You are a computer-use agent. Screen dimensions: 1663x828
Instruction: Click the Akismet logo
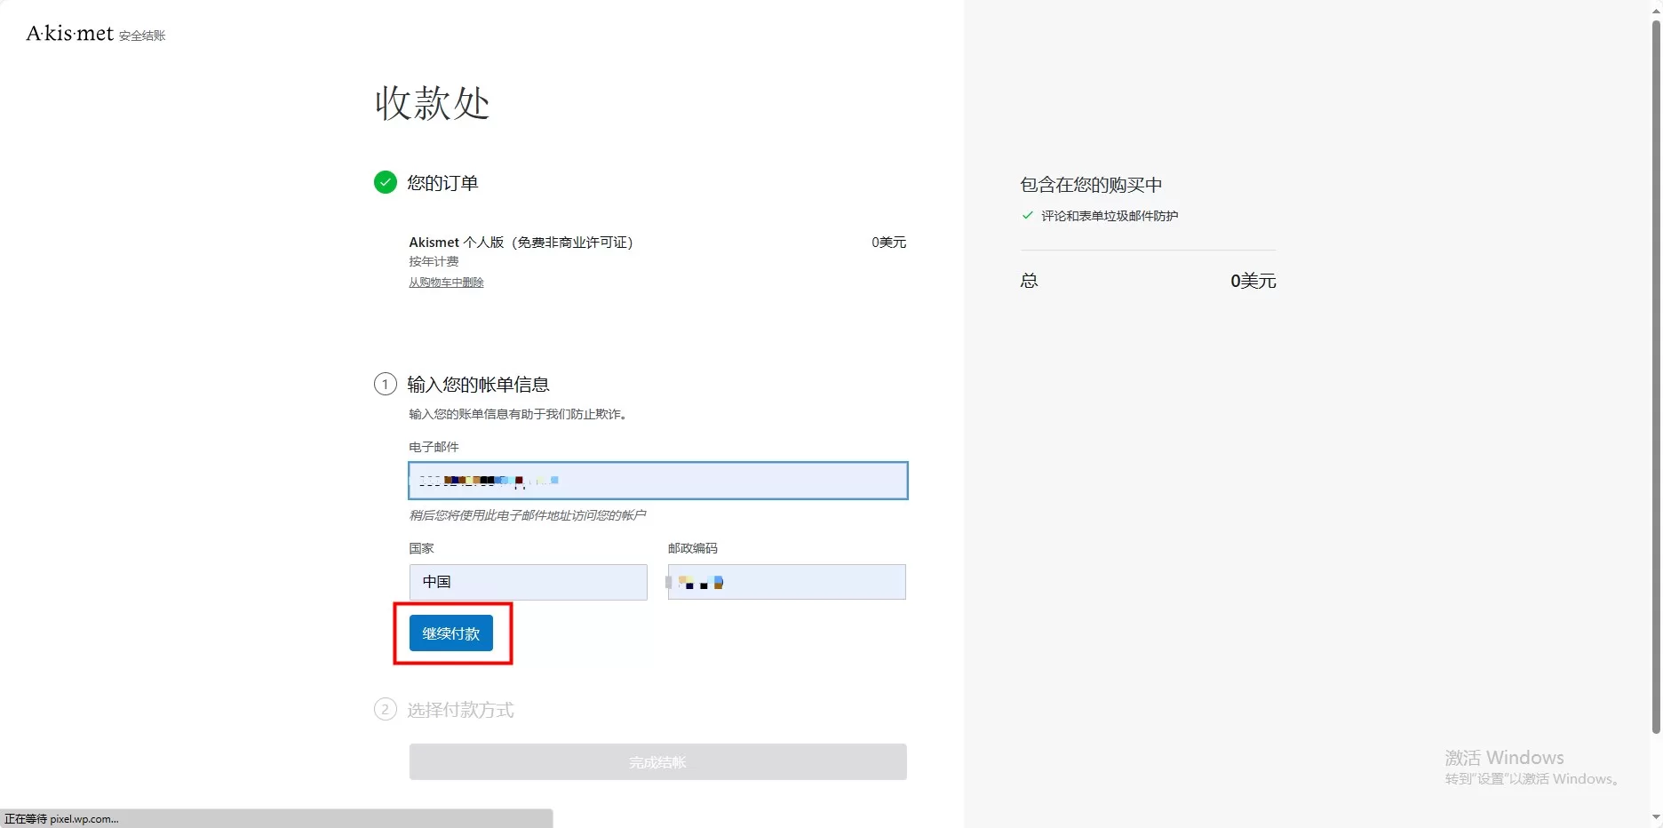click(70, 34)
